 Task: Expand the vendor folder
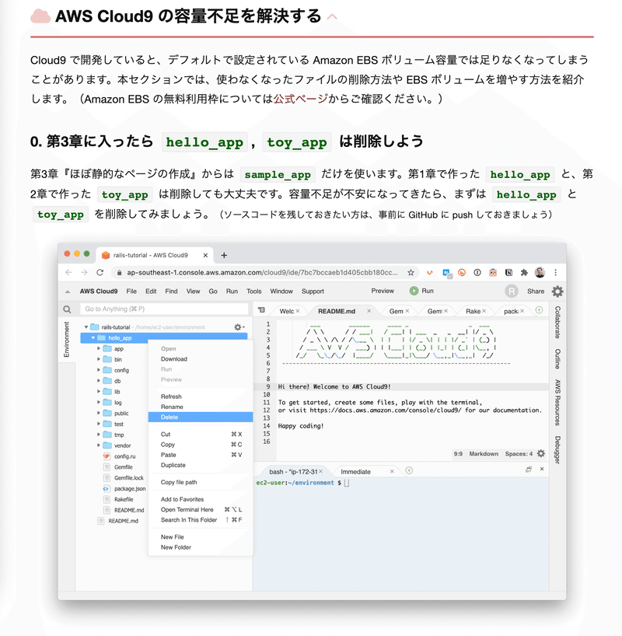click(99, 446)
